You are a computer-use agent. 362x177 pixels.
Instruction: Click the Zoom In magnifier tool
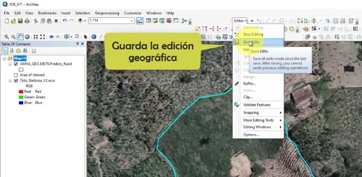(x=7, y=37)
